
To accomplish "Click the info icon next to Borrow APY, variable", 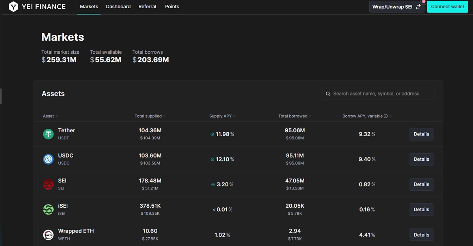I will coord(386,116).
